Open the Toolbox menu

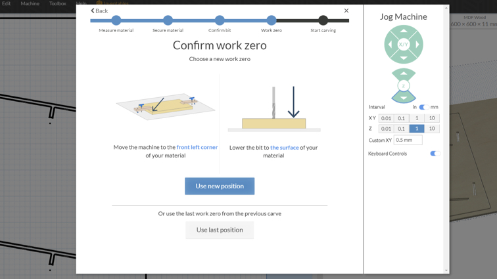click(x=58, y=3)
